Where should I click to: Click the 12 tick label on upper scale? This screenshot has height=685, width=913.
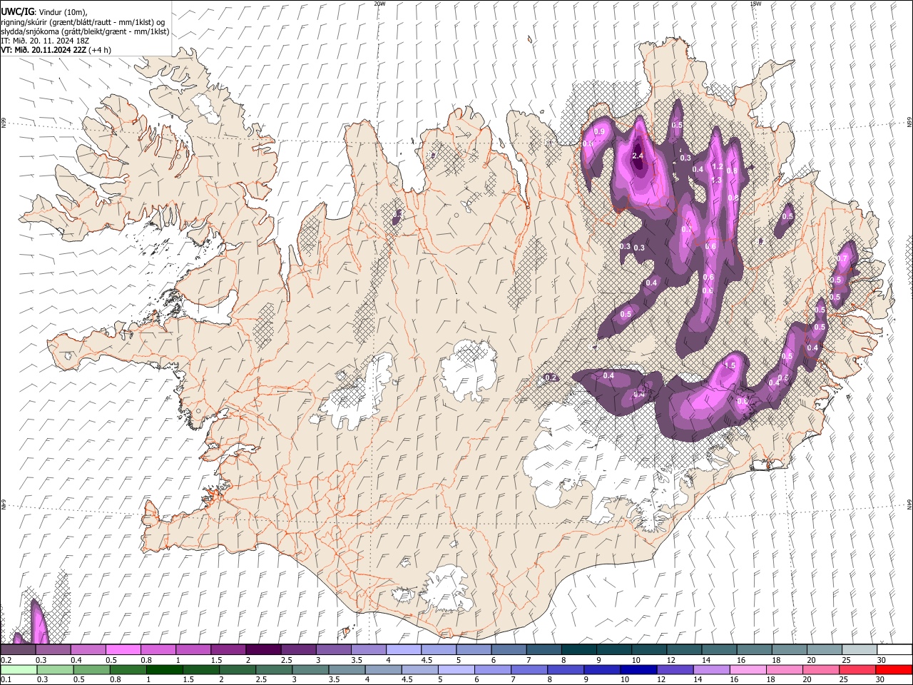point(671,660)
